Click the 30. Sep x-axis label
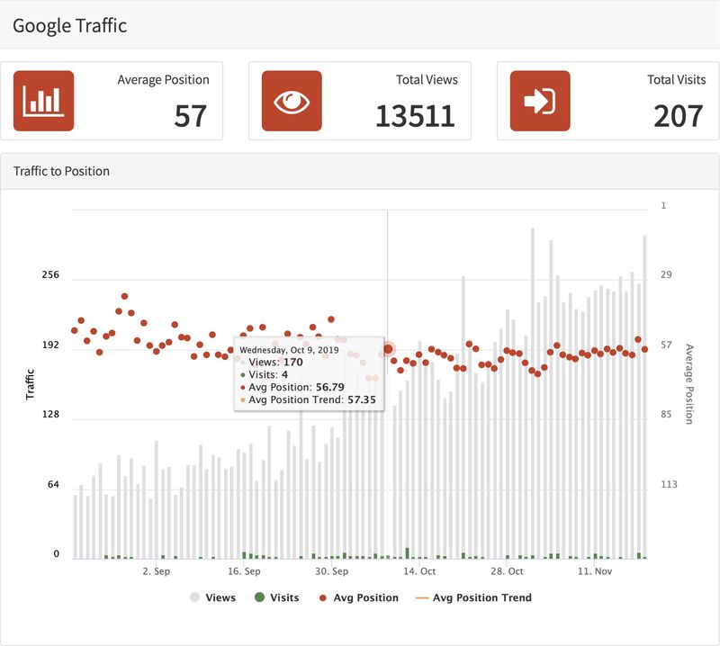The height and width of the screenshot is (646, 720). click(331, 571)
